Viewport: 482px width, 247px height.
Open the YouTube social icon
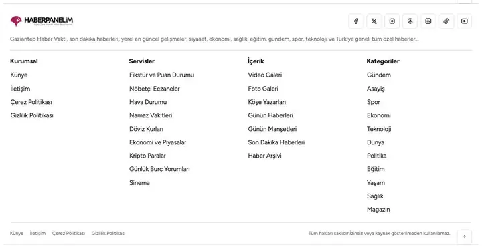(x=465, y=21)
